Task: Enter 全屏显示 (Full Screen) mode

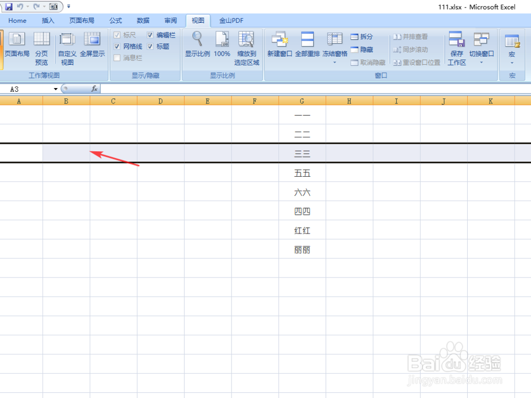Action: (x=92, y=48)
